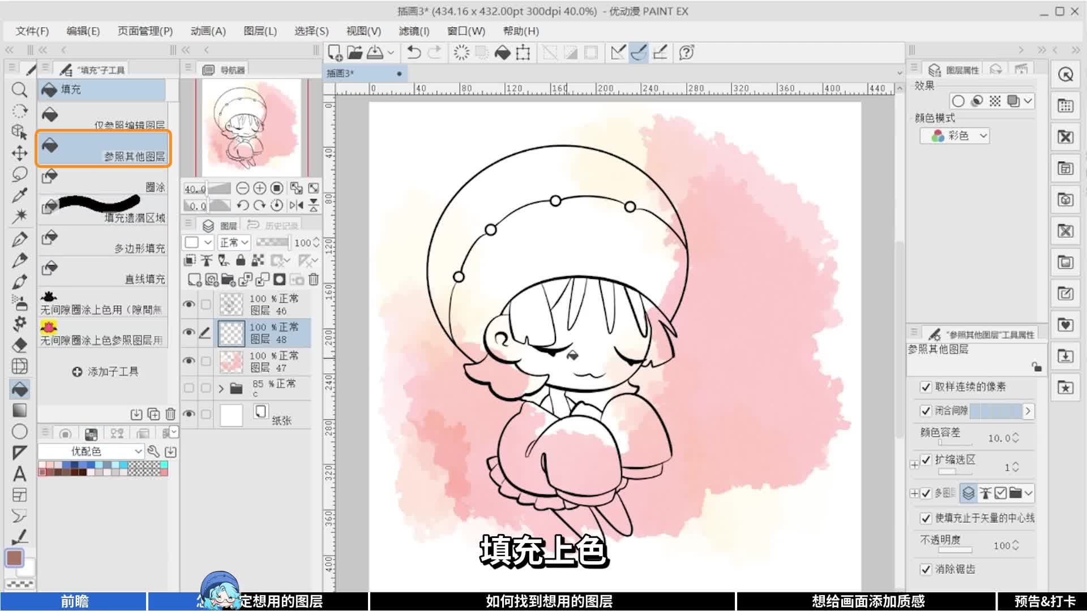Select the Zoom magnifier tool
1087x611 pixels.
pos(19,89)
